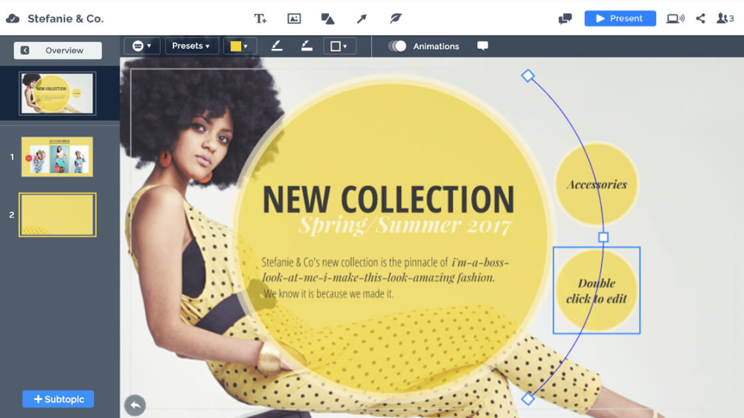Select the 'Double click to edit' circle
Viewport: 744px width, 418px height.
(x=597, y=290)
